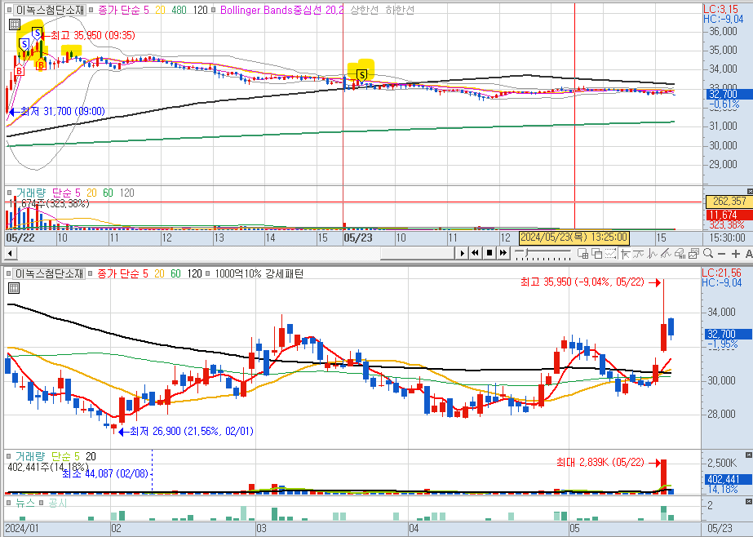Click the overlapping windows icon in the toolbar

click(597, 253)
